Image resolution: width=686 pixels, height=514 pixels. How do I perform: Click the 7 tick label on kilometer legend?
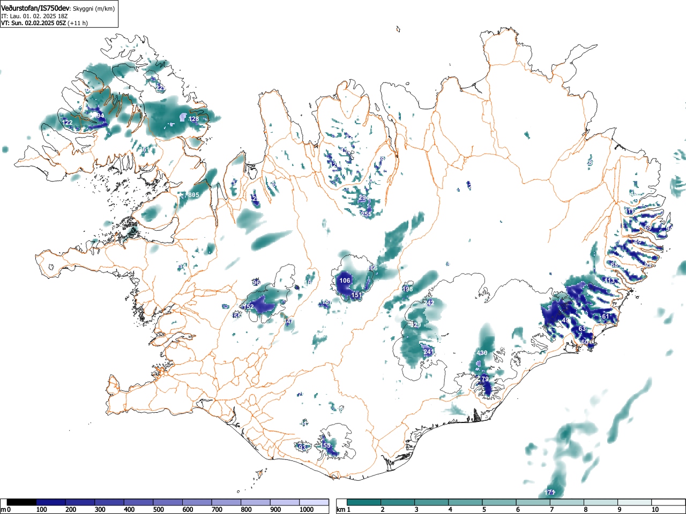(x=551, y=510)
